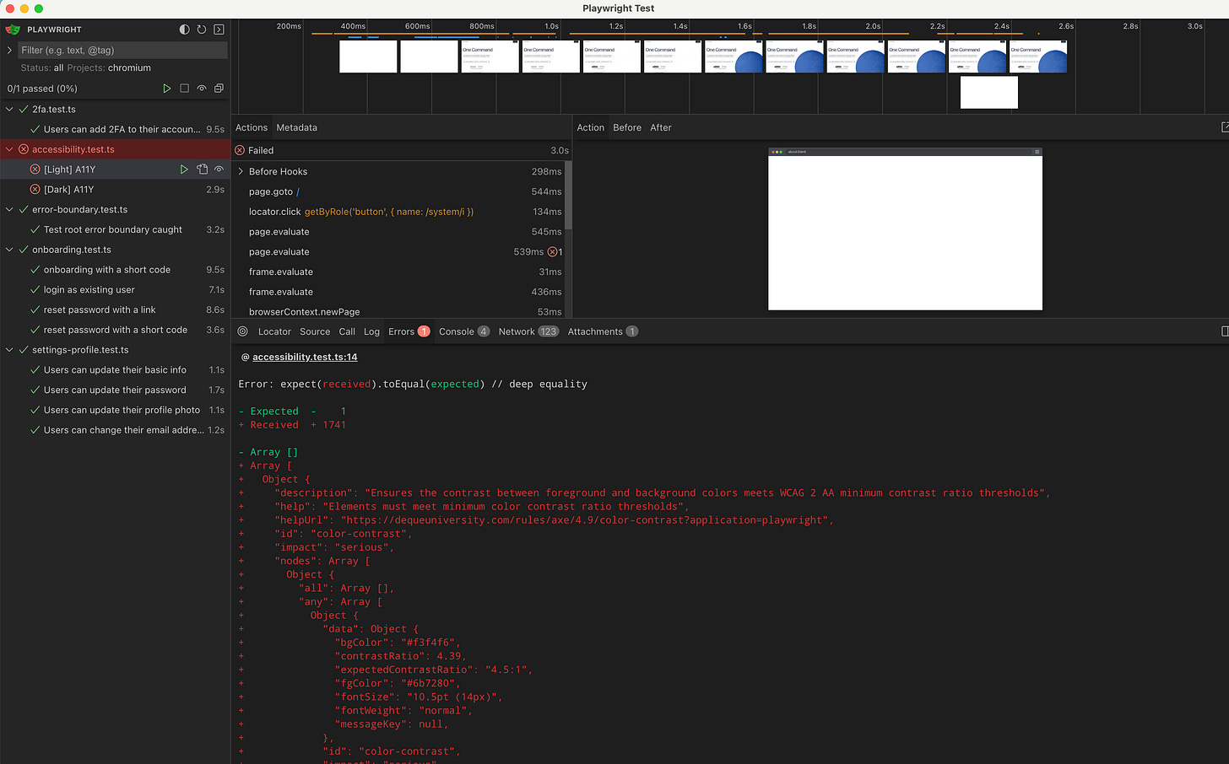Switch to the Actions tab
The width and height of the screenshot is (1229, 764).
pos(252,127)
